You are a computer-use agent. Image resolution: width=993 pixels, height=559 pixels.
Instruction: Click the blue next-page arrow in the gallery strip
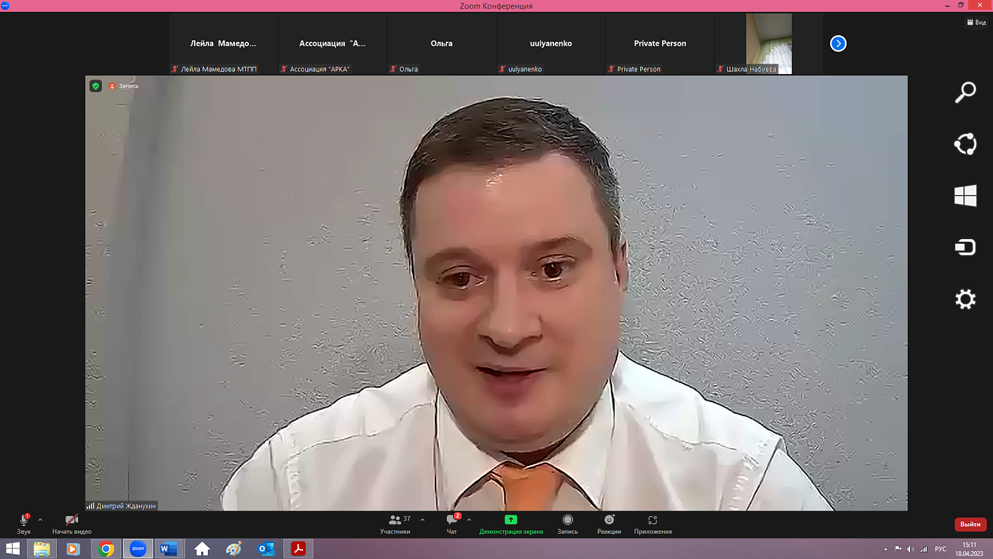837,43
